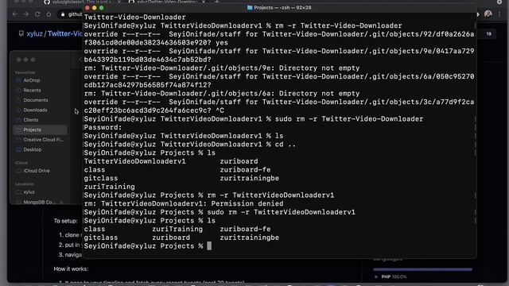Screen dimensions: 509x286
Task: Click the 19 counter badge on GitHub
Action: (488, 33)
